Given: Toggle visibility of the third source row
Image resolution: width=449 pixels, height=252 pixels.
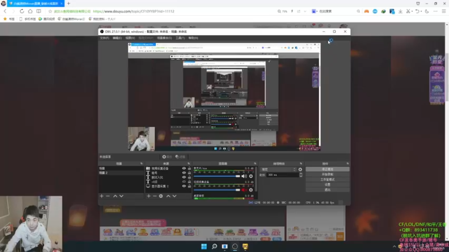Looking at the screenshot, I should pyautogui.click(x=184, y=177).
